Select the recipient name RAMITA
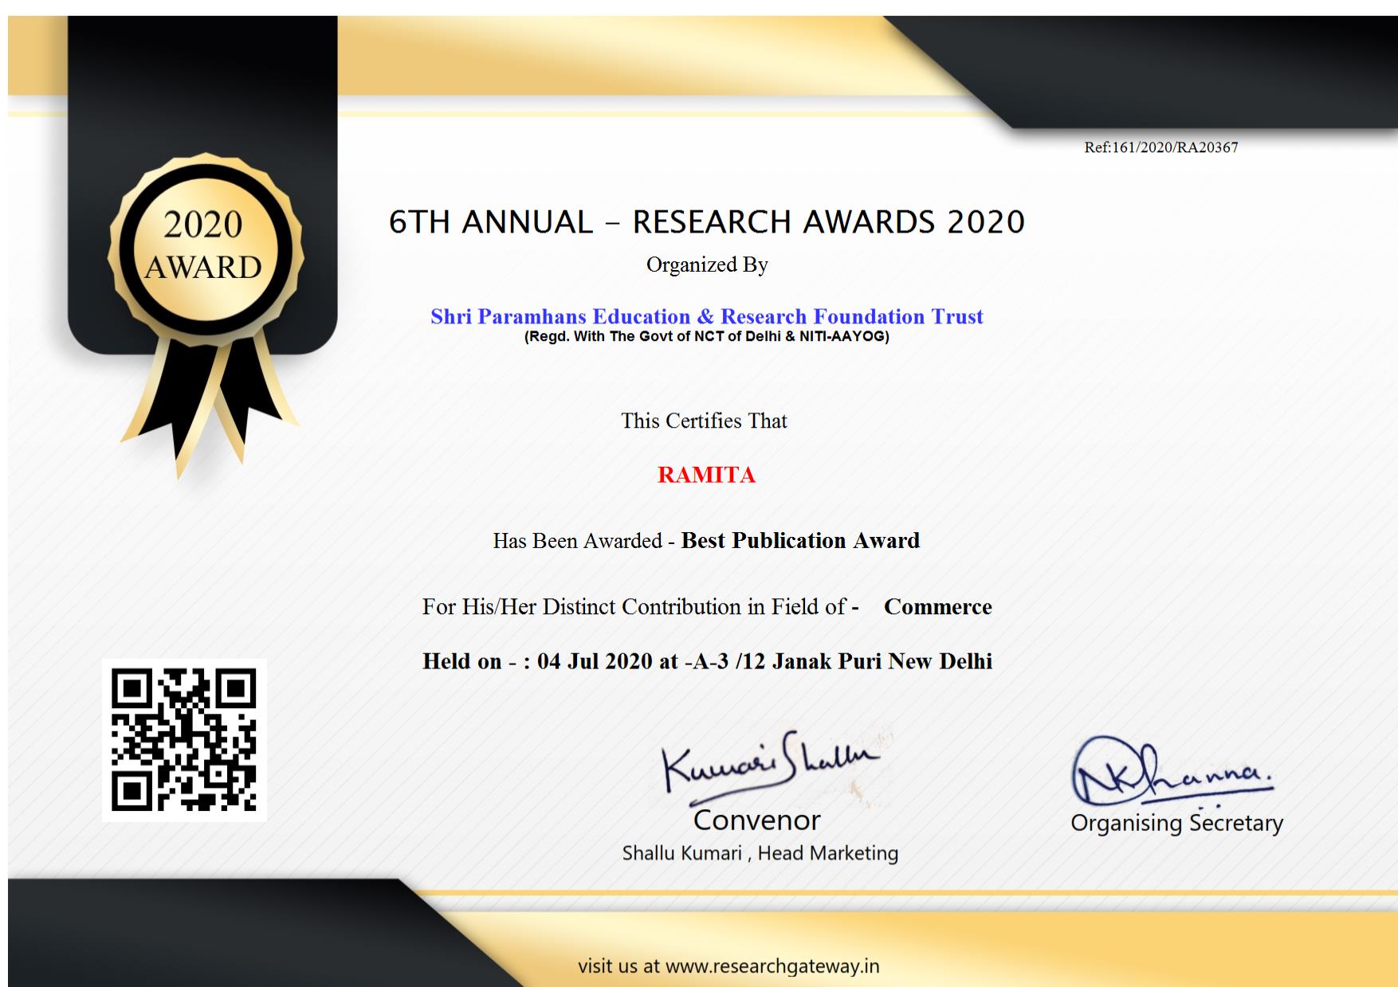 coord(706,475)
